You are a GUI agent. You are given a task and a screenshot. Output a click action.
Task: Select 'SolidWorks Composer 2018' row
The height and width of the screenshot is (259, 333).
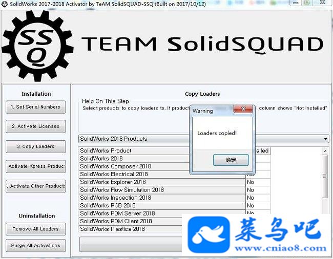click(134, 166)
